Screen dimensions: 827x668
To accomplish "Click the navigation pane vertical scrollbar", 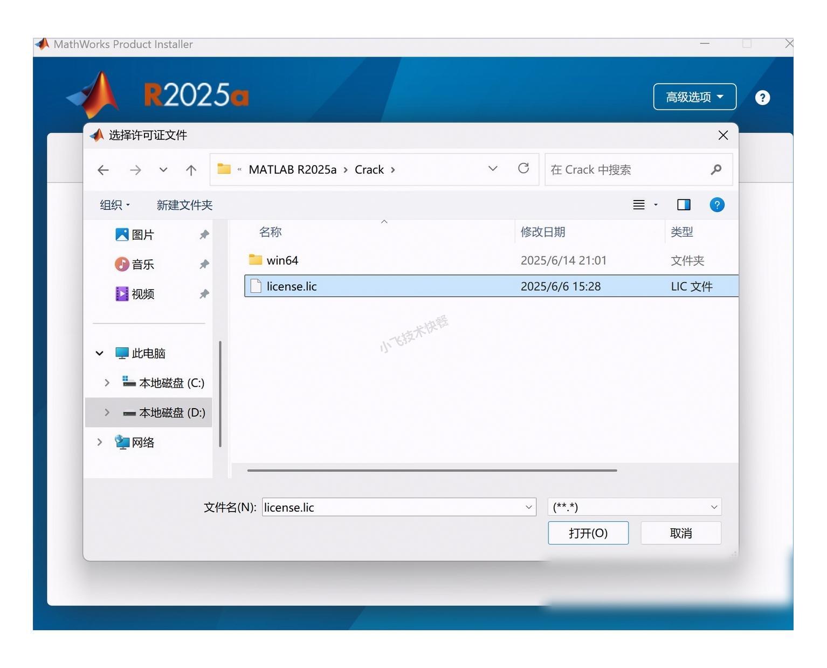I will click(x=220, y=394).
